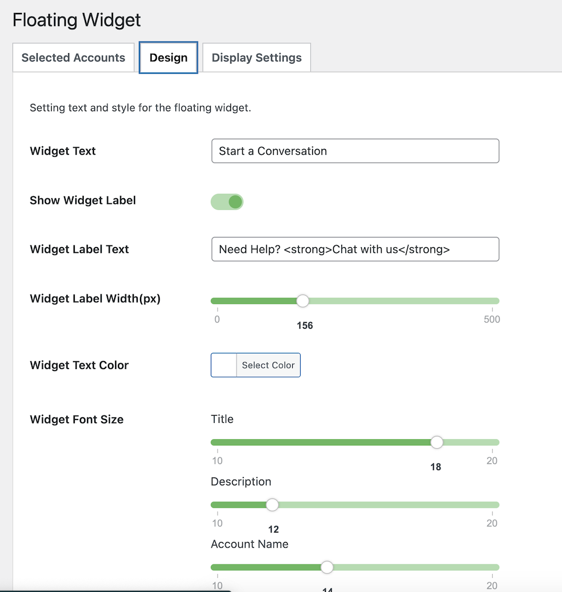562x592 pixels.
Task: Click the Account Name font size slider handle
Action: pyautogui.click(x=327, y=567)
